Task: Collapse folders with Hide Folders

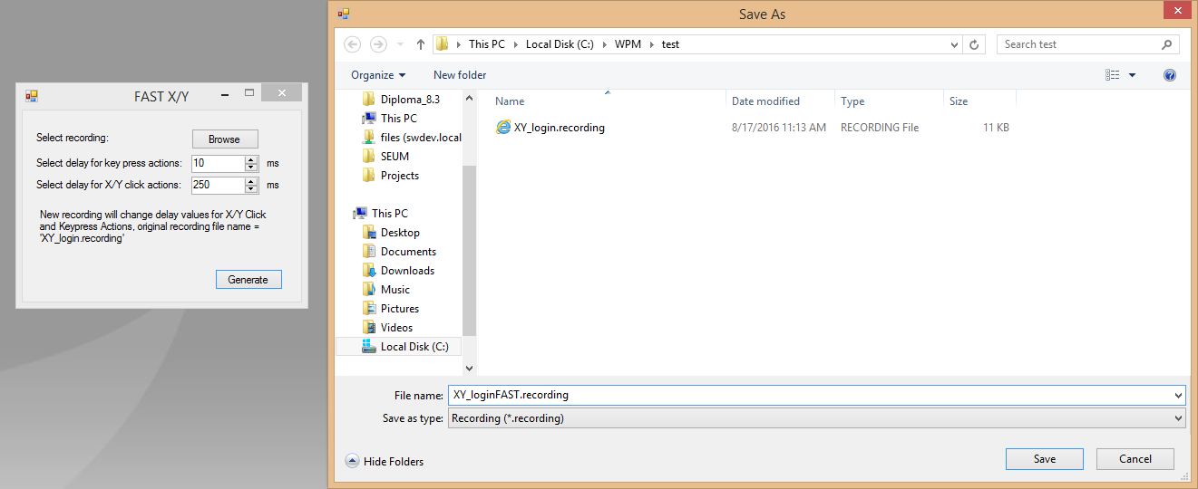Action: (x=385, y=461)
